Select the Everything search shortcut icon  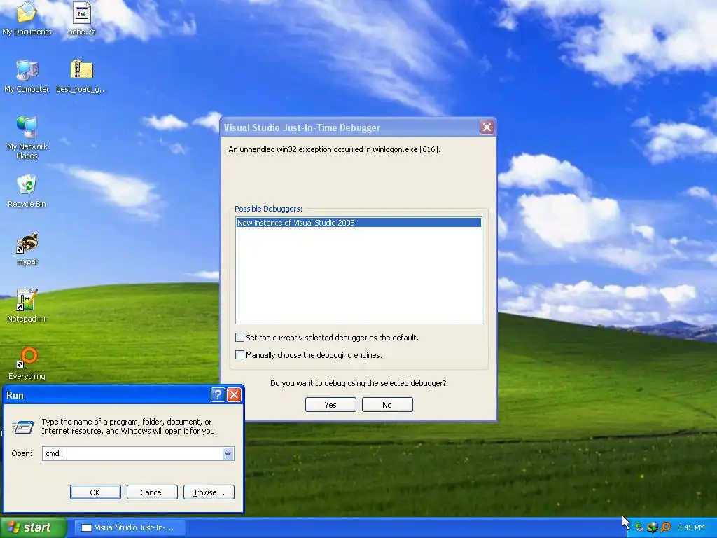(27, 364)
